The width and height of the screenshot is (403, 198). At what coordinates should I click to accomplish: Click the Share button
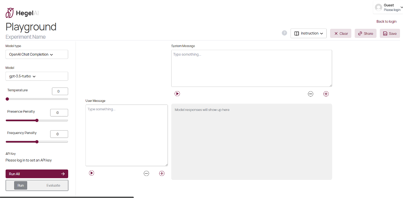pos(365,33)
